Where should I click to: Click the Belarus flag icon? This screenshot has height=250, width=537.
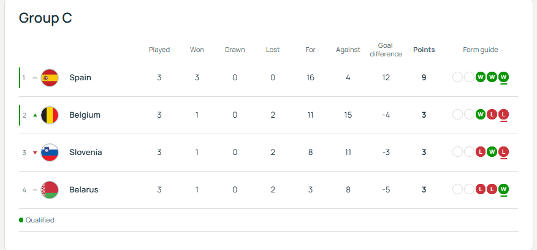49,190
